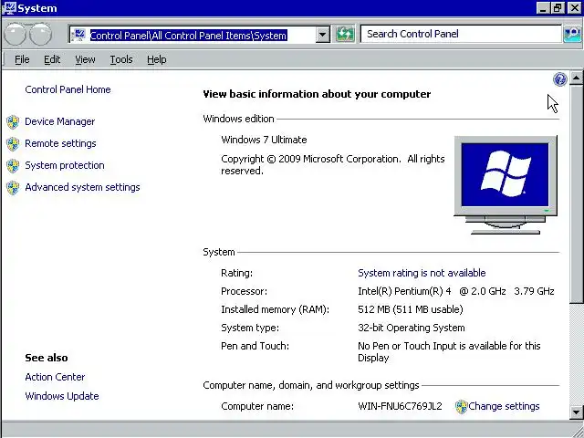Go to Control Panel Home
584x438 pixels.
tap(68, 89)
